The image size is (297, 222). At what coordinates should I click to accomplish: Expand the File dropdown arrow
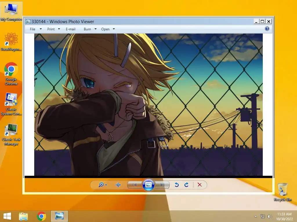coord(41,29)
